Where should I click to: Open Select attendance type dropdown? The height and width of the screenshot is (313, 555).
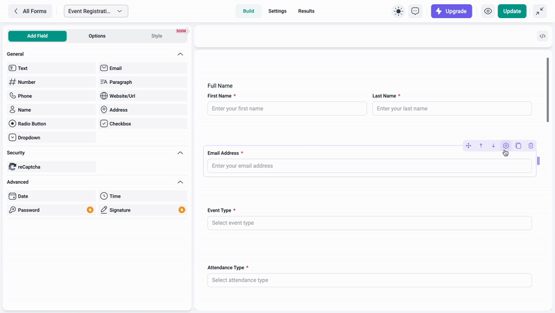click(370, 280)
